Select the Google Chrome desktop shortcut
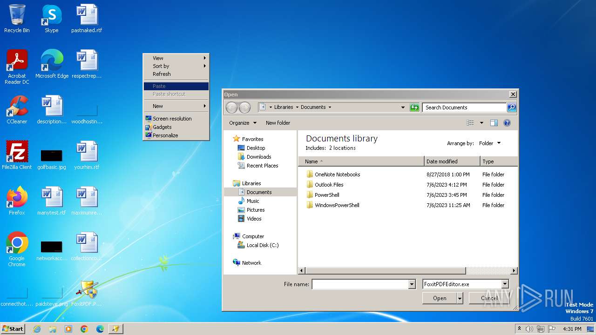 pyautogui.click(x=17, y=249)
